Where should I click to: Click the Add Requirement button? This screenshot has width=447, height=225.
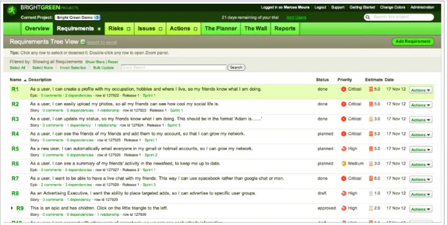413,42
